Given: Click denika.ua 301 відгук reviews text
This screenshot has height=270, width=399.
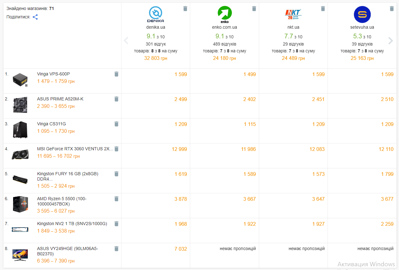Looking at the screenshot, I should click(156, 44).
